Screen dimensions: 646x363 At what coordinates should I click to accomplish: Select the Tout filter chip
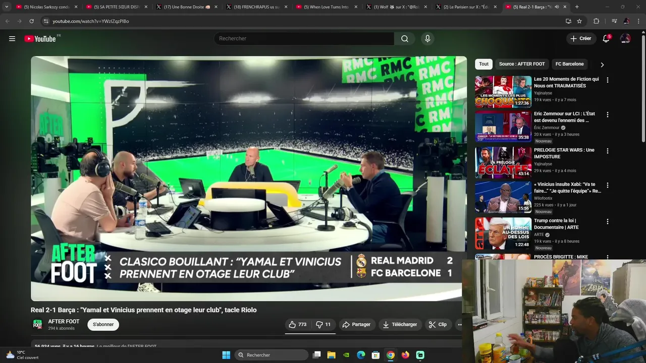click(x=483, y=64)
